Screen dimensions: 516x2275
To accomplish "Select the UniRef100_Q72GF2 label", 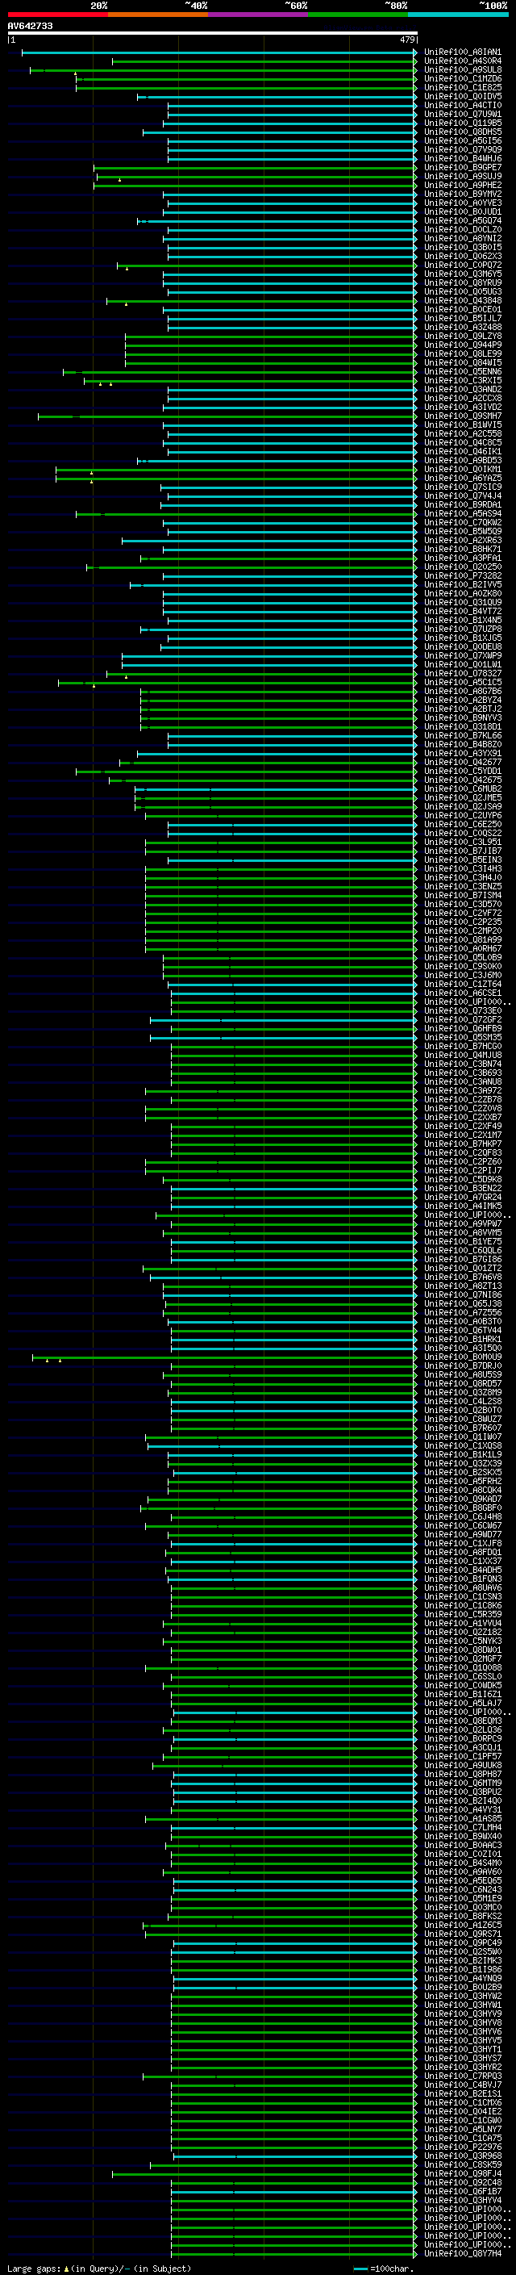I will [x=462, y=1019].
